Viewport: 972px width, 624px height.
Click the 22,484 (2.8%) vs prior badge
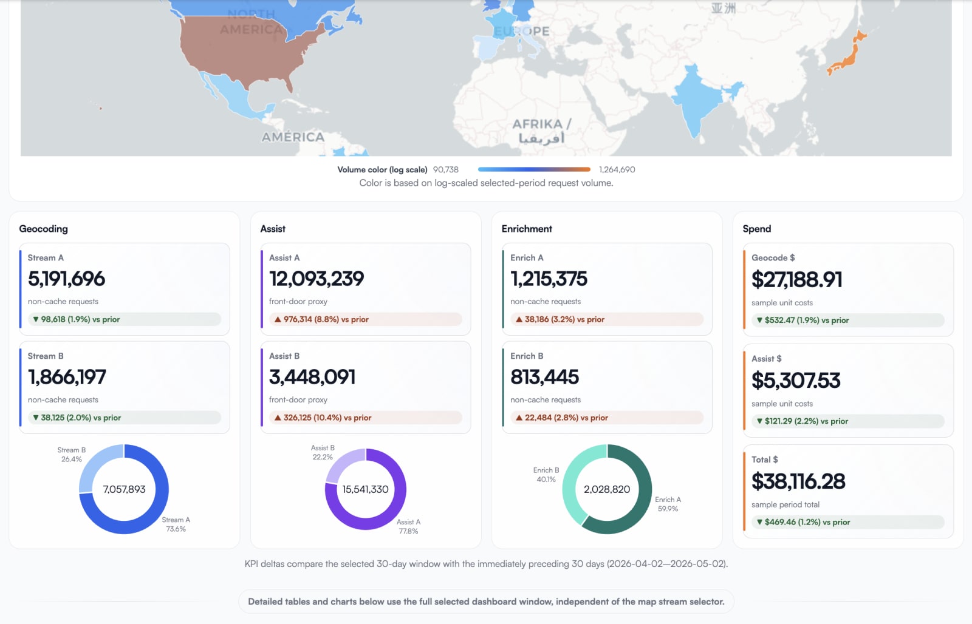point(607,418)
